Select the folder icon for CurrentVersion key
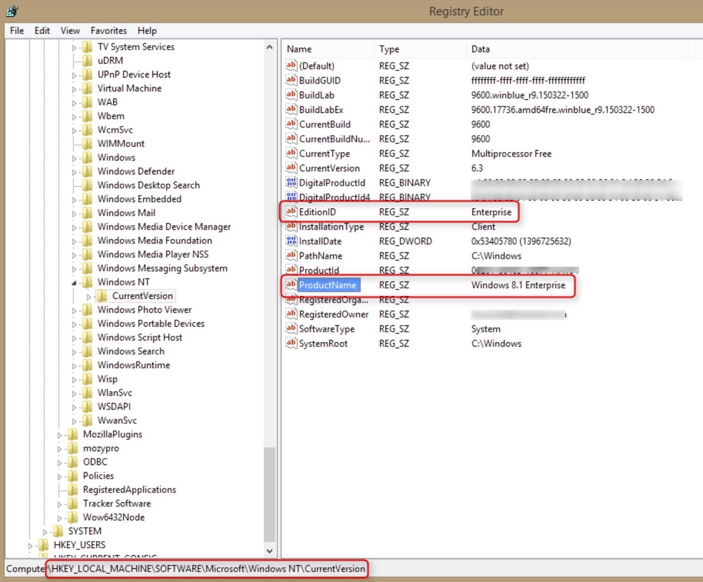Viewport: 703px width, 582px height. [102, 296]
